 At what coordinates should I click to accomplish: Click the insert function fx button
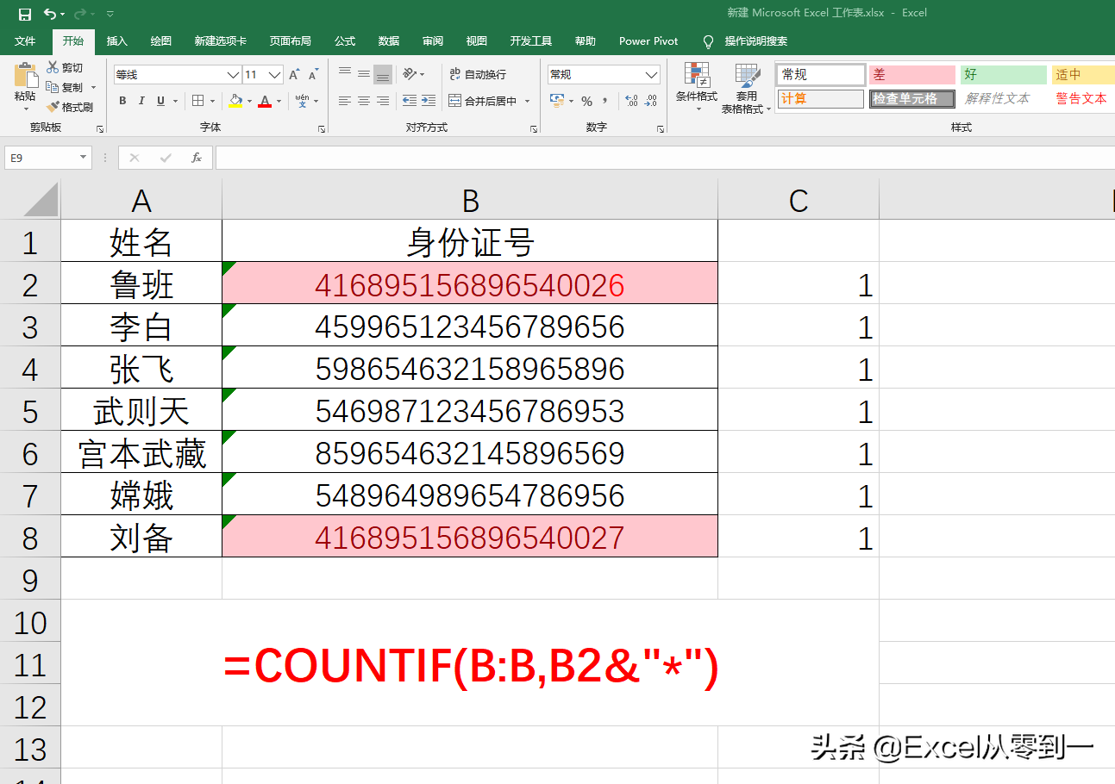[197, 158]
